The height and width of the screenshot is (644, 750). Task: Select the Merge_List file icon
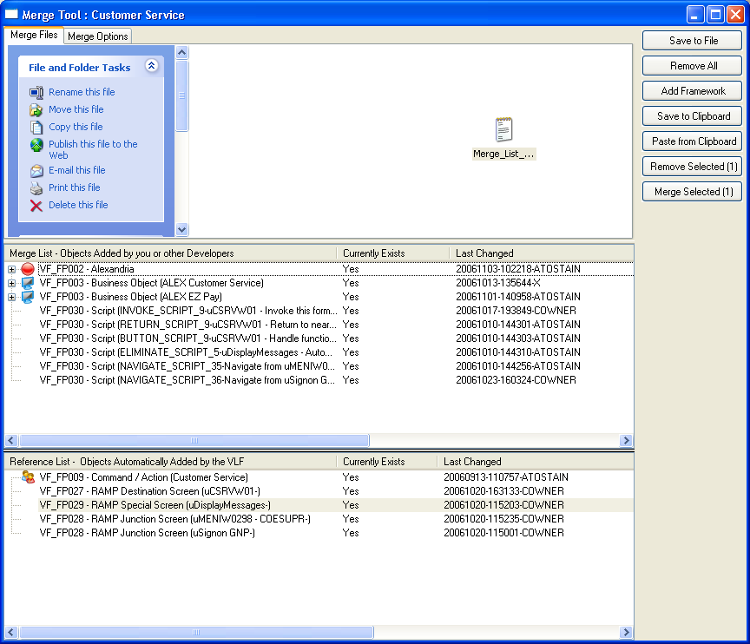pos(503,131)
